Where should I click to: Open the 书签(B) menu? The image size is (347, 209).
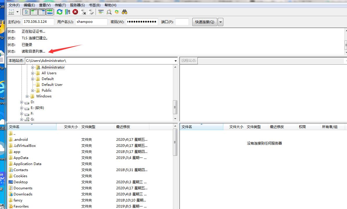pos(95,5)
